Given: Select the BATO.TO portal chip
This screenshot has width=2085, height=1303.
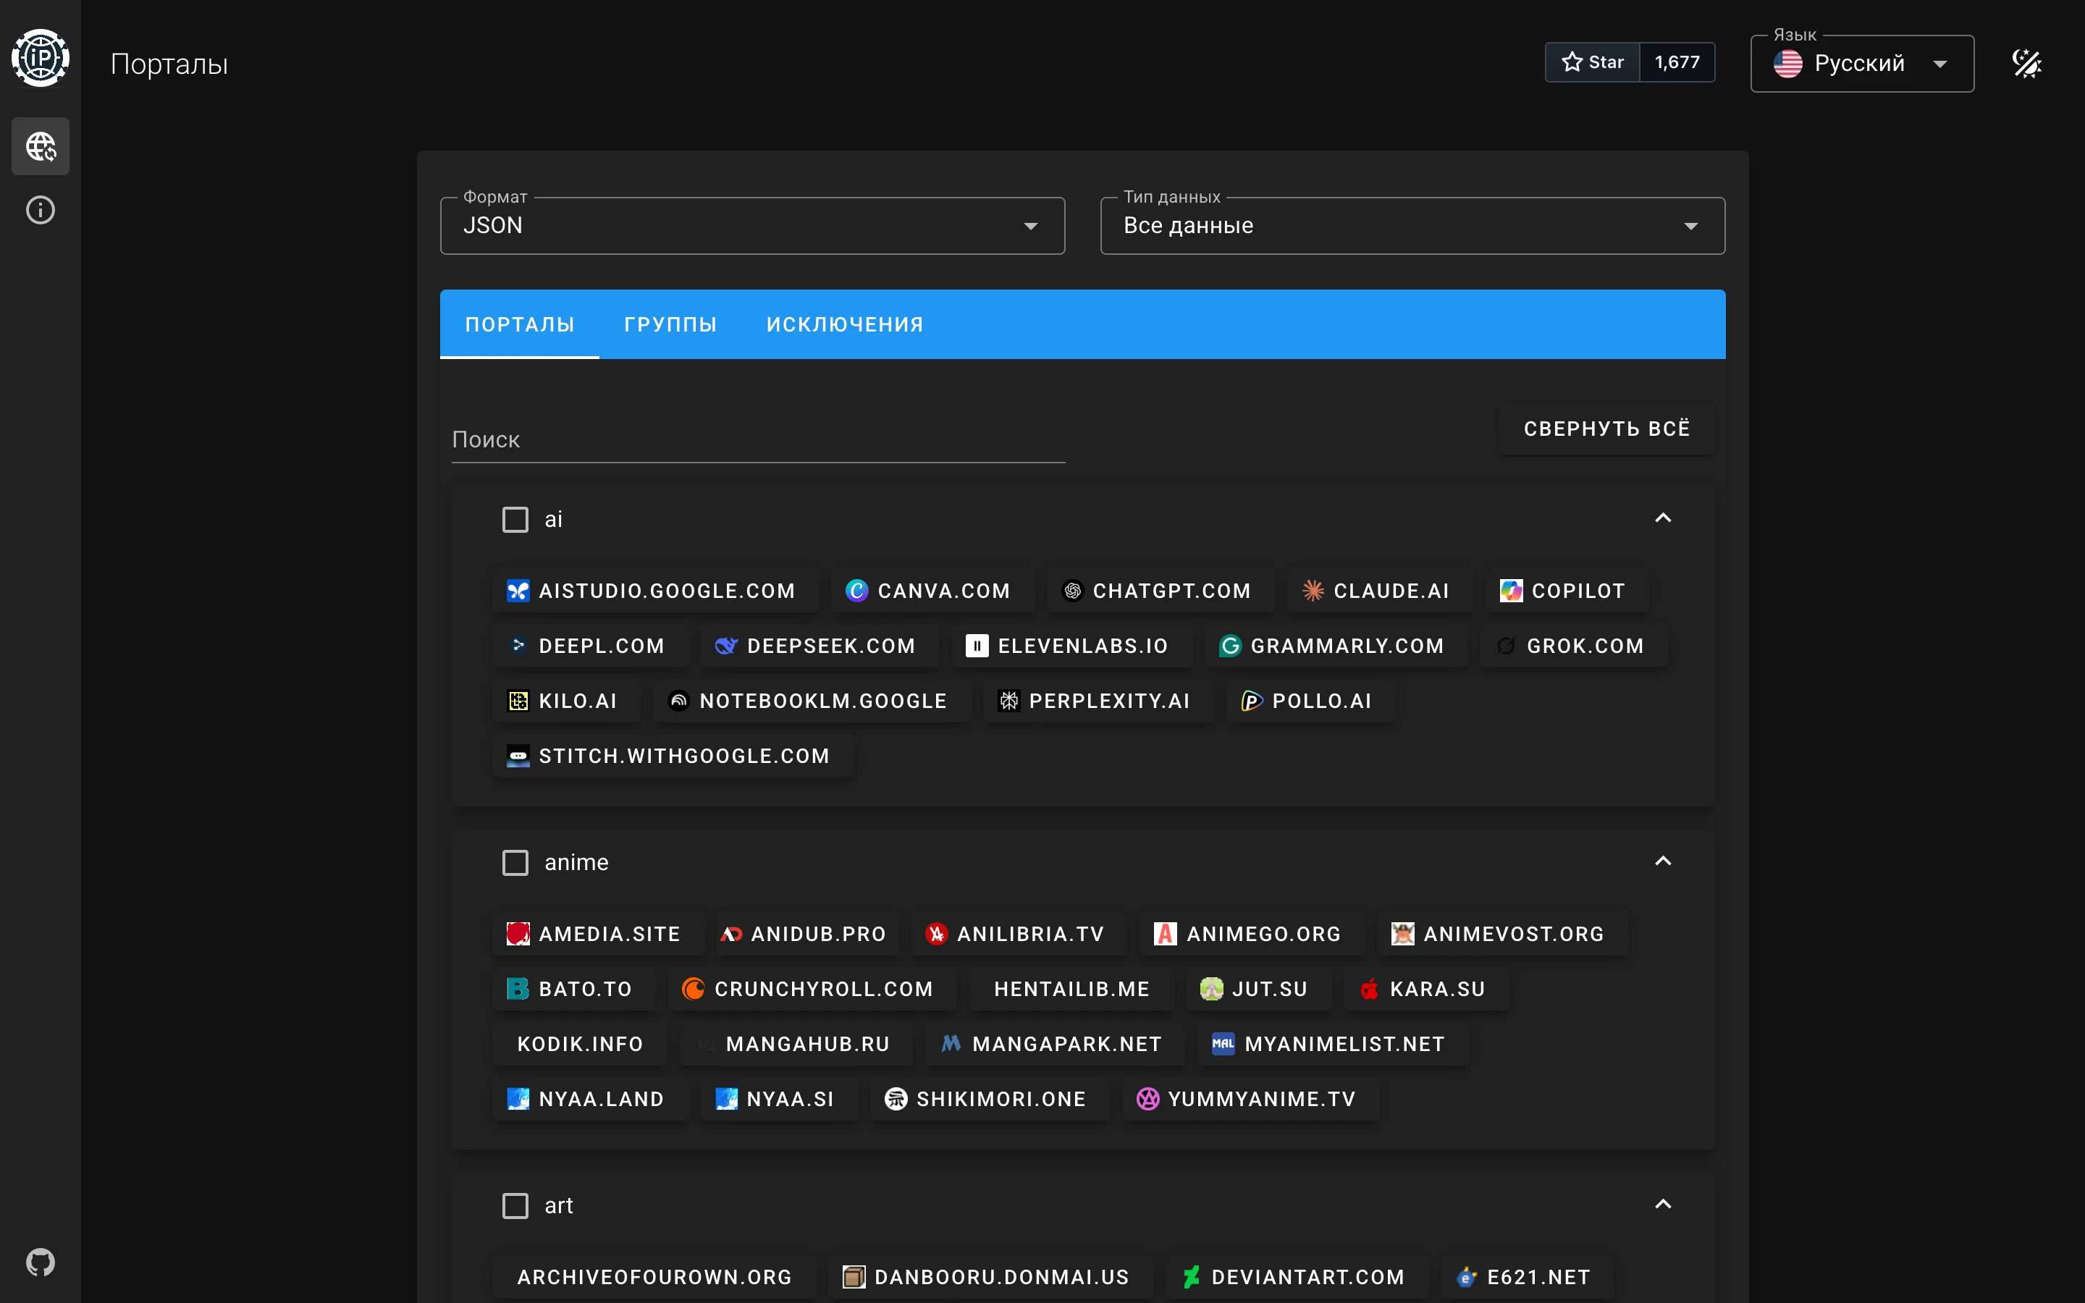Looking at the screenshot, I should 574,990.
